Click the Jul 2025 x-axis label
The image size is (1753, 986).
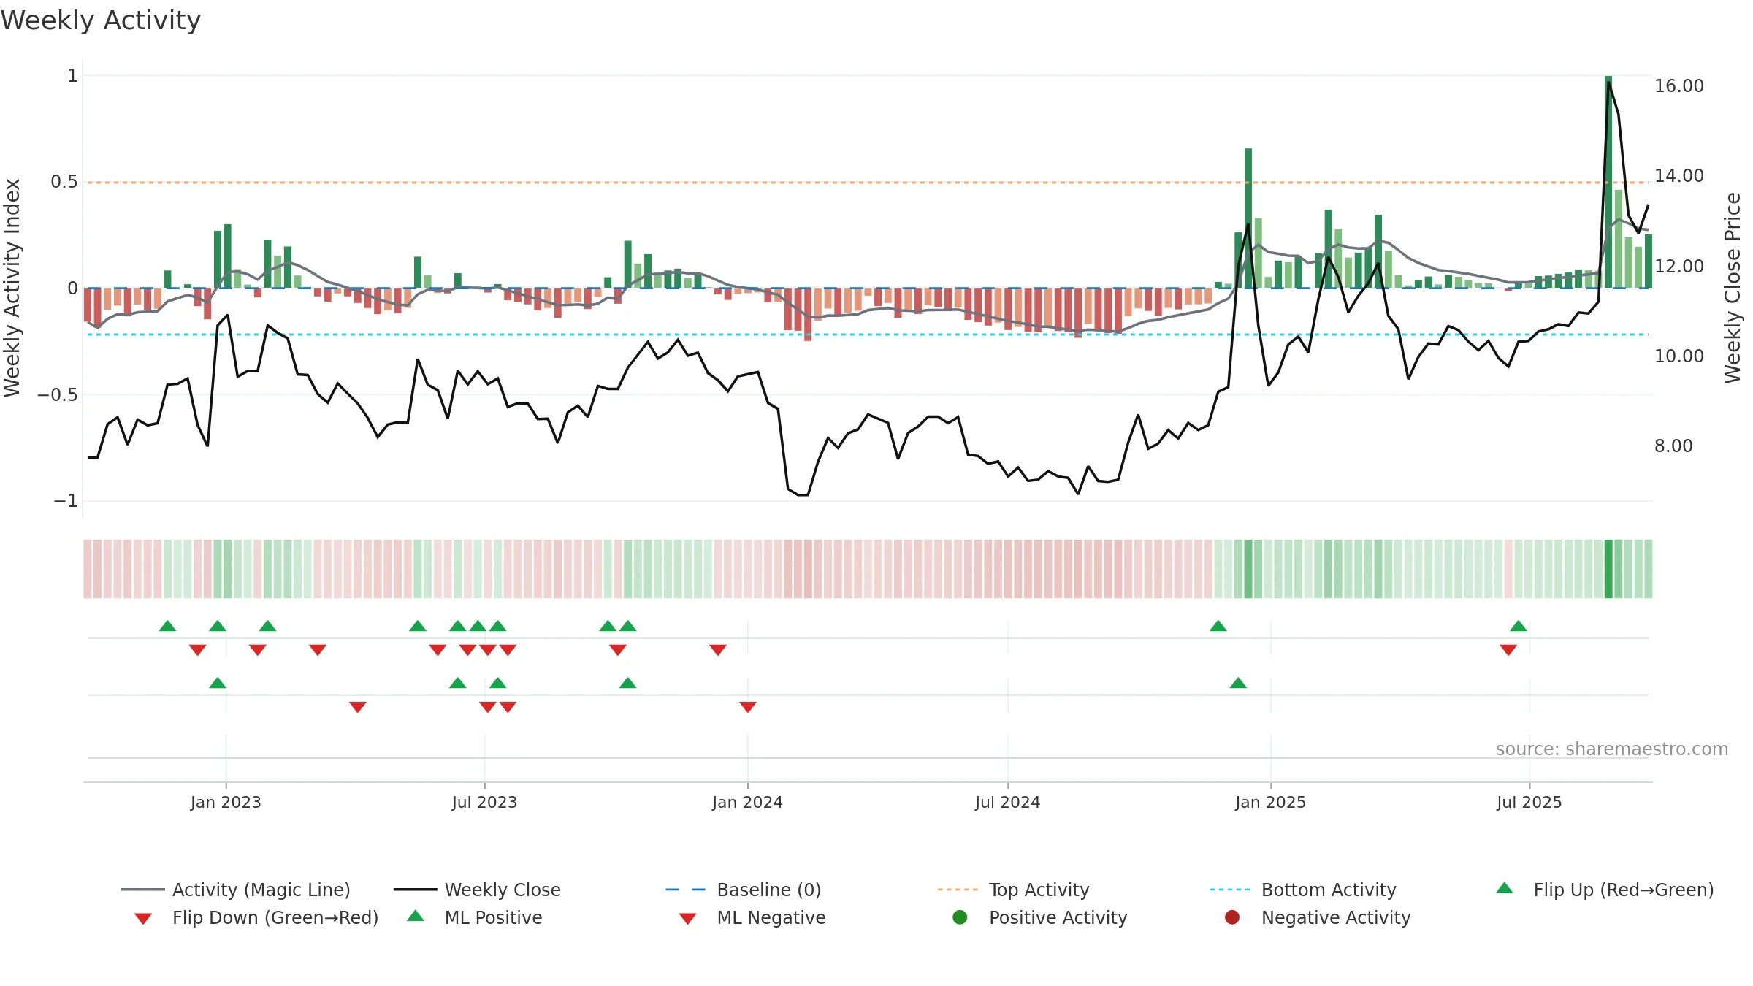1529,802
